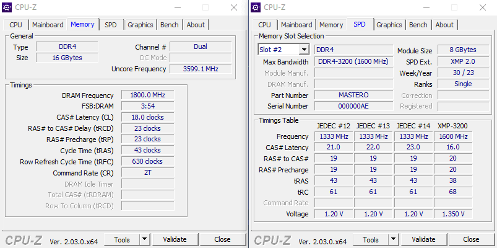The width and height of the screenshot is (497, 248).
Task: Click the Week/Year value 30 / 23
Action: pyautogui.click(x=463, y=73)
